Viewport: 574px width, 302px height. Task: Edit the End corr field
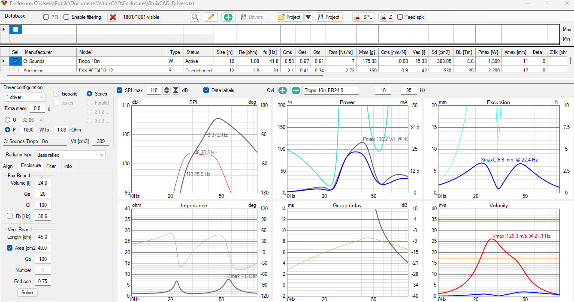point(43,281)
